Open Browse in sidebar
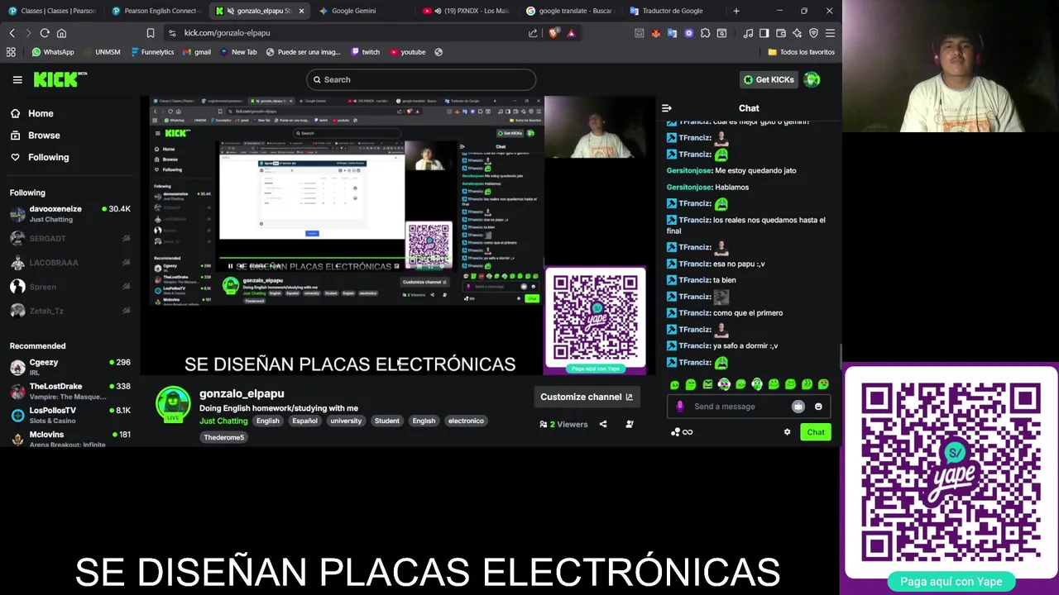 tap(36, 135)
